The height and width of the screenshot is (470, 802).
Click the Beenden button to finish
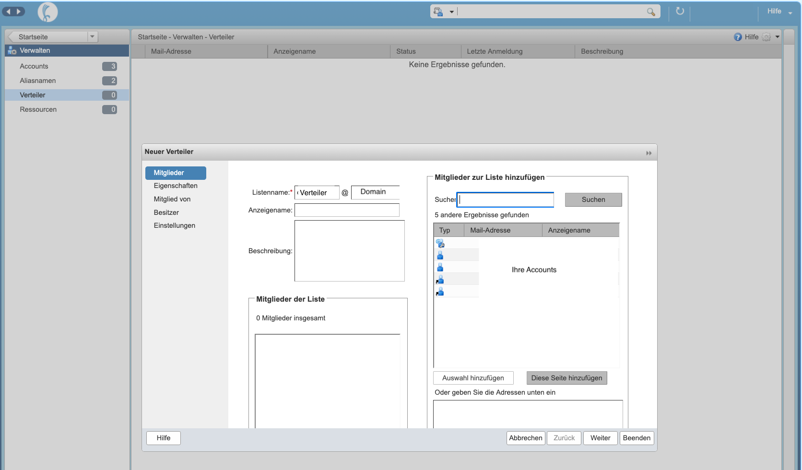(x=637, y=438)
